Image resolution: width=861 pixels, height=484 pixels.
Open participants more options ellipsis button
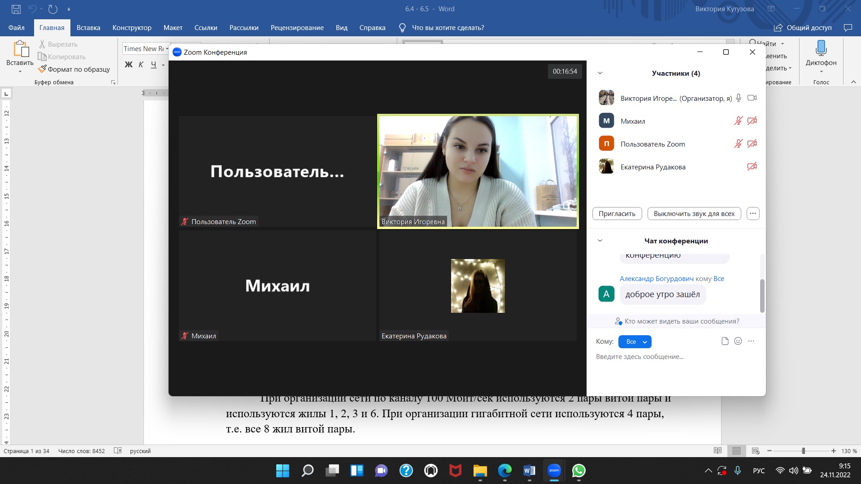(753, 214)
